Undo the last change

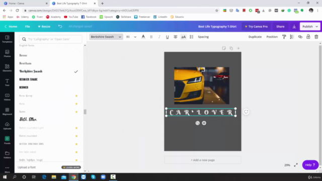tap(60, 26)
